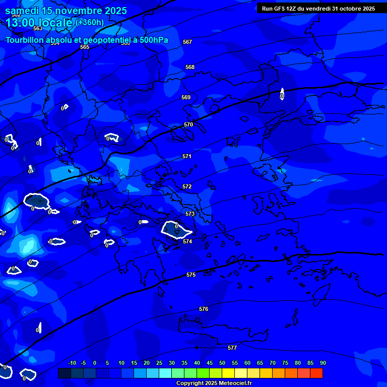Click the 567 isohypse label
The height and width of the screenshot is (387, 387).
coord(187,42)
